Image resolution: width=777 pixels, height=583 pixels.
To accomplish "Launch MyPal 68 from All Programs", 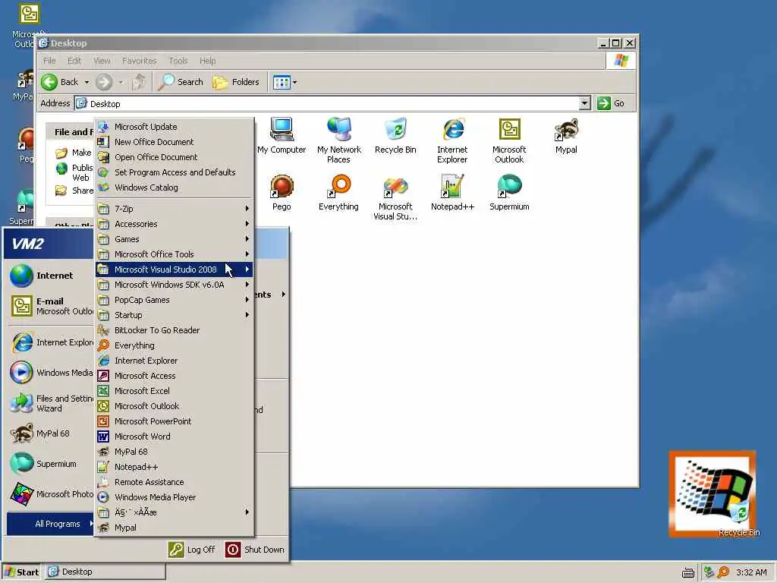I will pyautogui.click(x=175, y=452).
